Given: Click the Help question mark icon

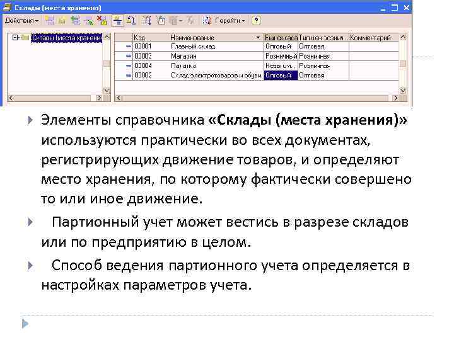Looking at the screenshot, I should point(256,21).
